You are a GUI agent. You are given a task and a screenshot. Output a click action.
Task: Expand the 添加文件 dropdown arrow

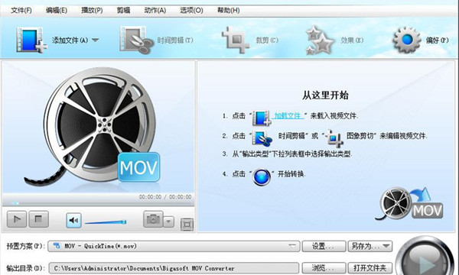(95, 40)
